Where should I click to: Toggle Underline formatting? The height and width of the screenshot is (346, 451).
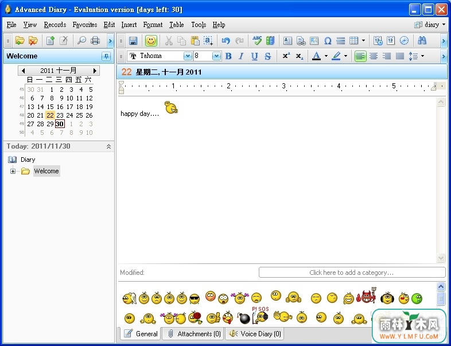[254, 56]
